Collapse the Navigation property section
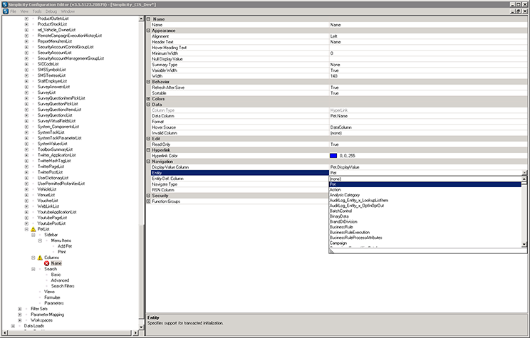 tap(148, 162)
